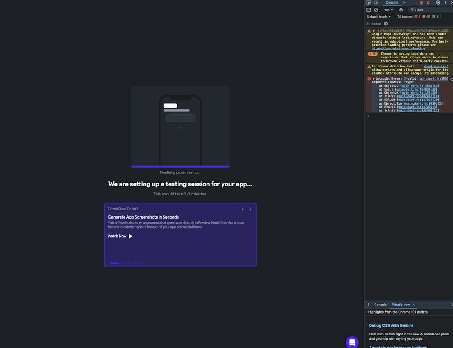Open Debug CSS with Gemini link

[x=390, y=325]
